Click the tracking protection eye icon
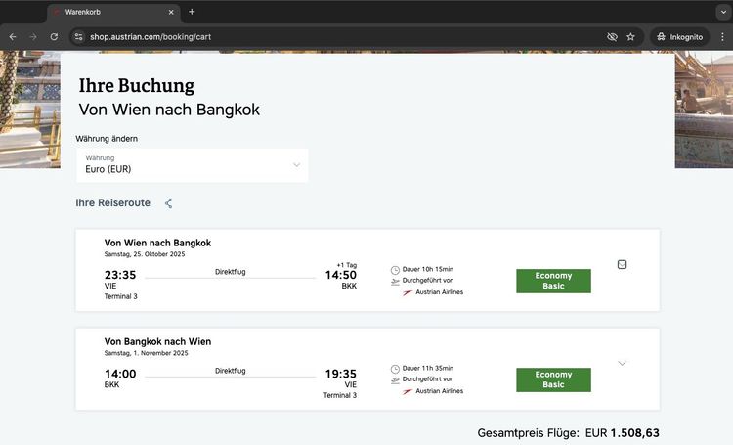Image resolution: width=733 pixels, height=445 pixels. (612, 36)
